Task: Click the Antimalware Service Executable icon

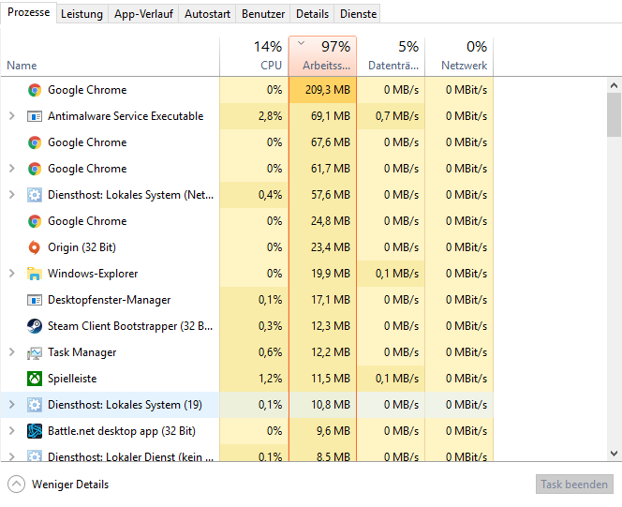Action: pyautogui.click(x=35, y=116)
